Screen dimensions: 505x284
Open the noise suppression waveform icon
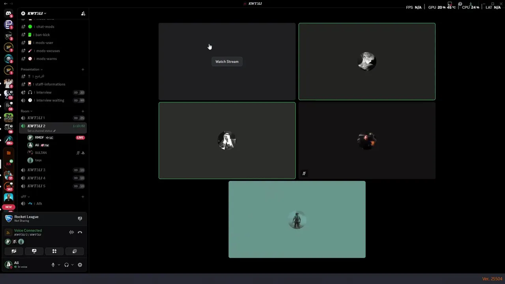pyautogui.click(x=71, y=232)
